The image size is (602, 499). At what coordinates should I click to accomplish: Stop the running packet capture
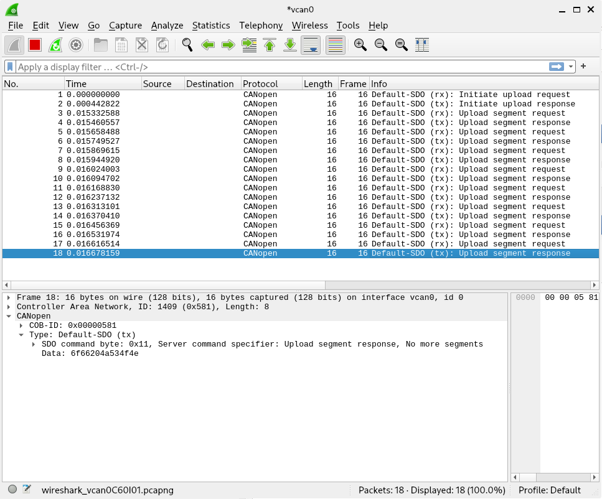[35, 45]
